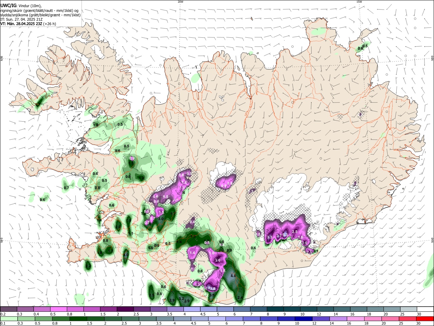Click the "1.2" rain value on the map
This screenshot has width=434, height=326.
tap(142, 178)
